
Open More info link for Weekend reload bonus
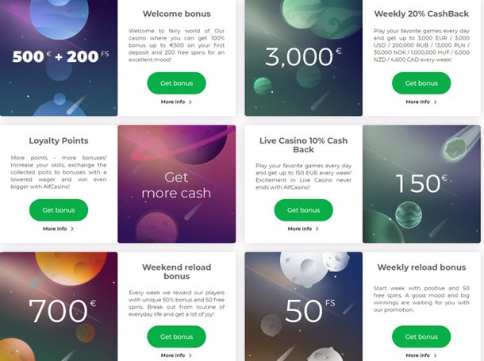pos(176,355)
